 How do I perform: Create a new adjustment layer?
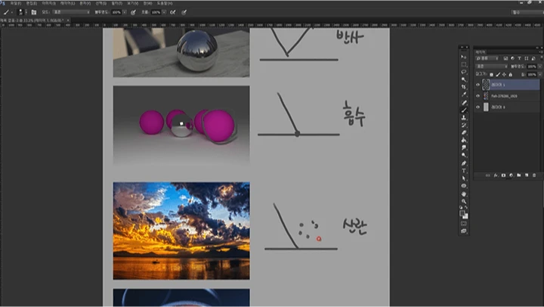[x=511, y=175]
